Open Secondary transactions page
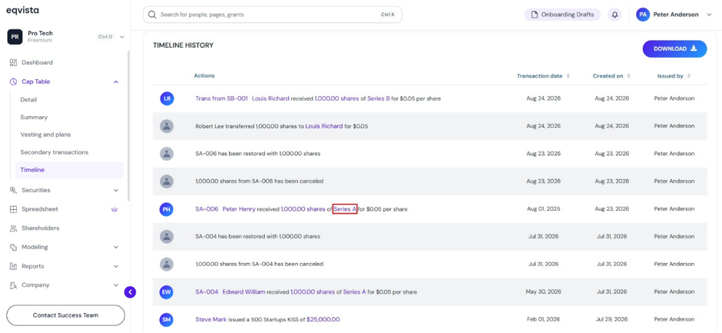722x333 pixels. [x=55, y=152]
